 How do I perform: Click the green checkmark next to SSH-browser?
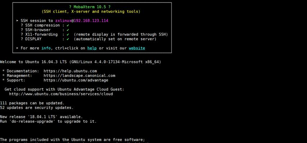point(68,30)
